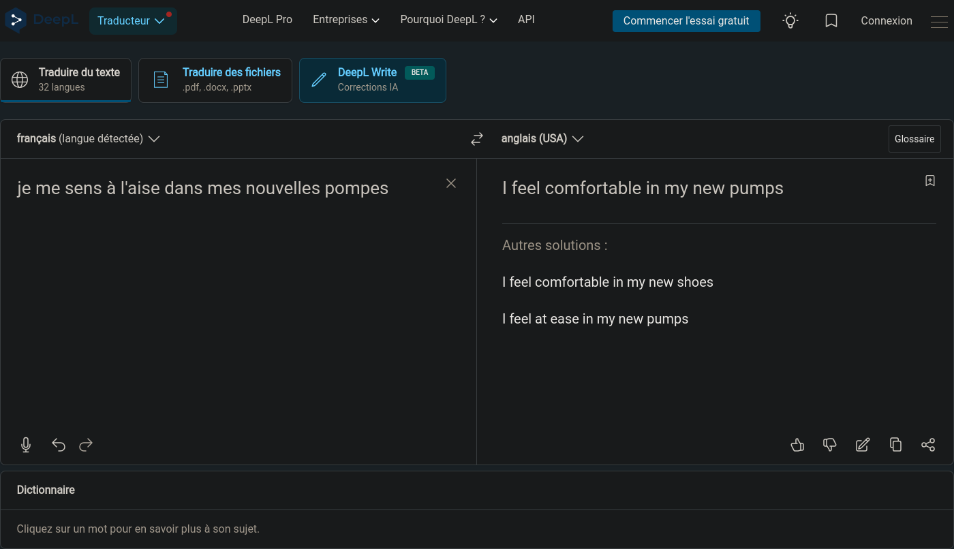This screenshot has height=549, width=954.
Task: Copy the translation to clipboard
Action: coord(895,445)
